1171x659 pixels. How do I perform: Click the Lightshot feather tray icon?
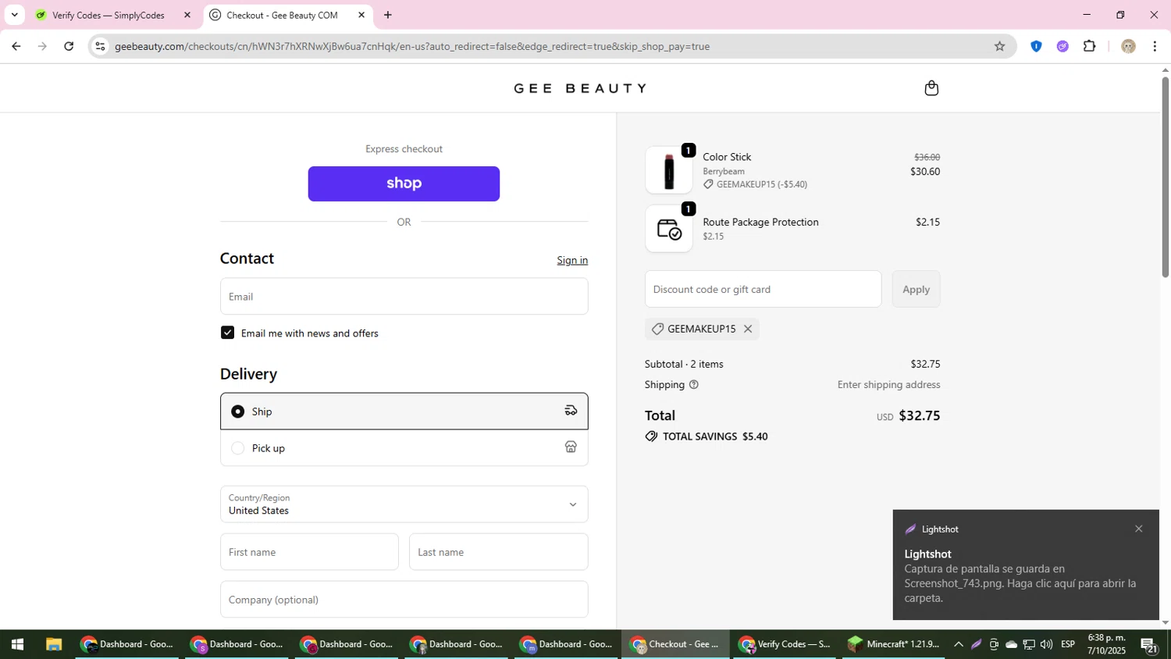click(x=976, y=645)
